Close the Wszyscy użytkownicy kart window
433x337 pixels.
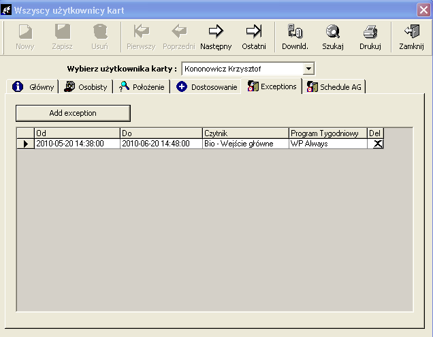click(x=423, y=10)
